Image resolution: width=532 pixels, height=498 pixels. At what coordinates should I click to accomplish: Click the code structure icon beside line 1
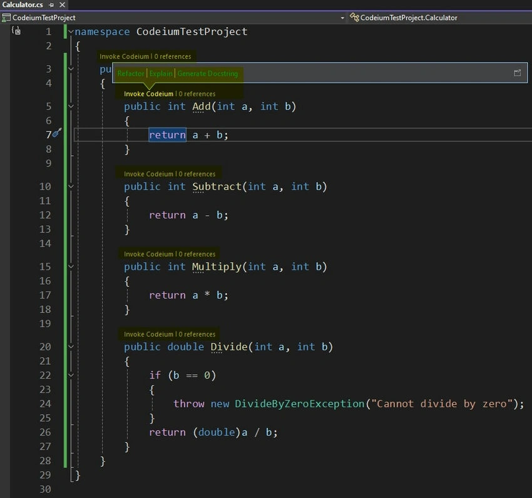(x=16, y=31)
